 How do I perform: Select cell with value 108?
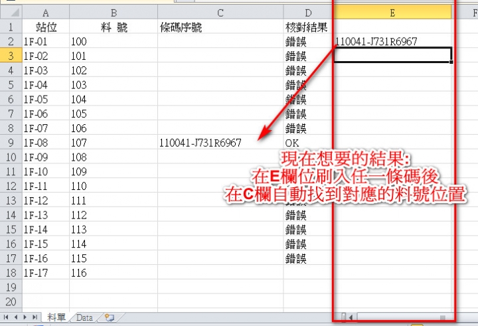[x=114, y=157]
